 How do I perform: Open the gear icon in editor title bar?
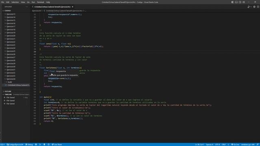click(x=254, y=7)
